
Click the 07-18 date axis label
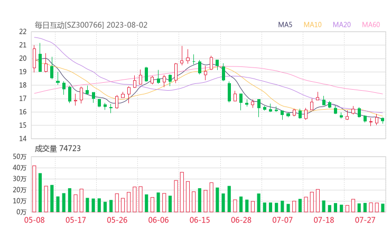(324, 220)
